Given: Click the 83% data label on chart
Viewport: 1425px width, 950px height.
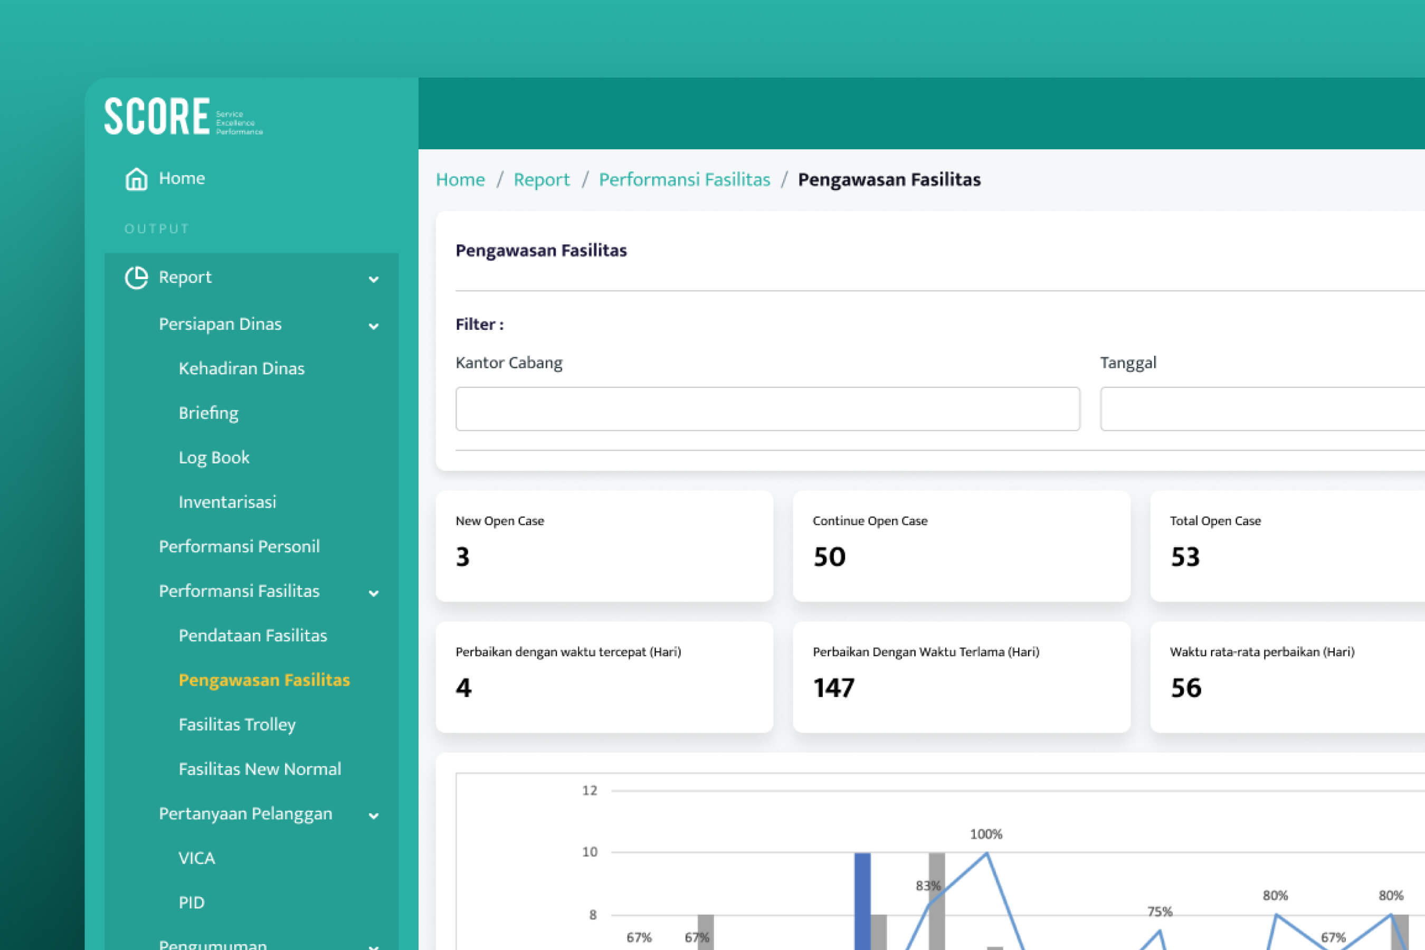Looking at the screenshot, I should pyautogui.click(x=928, y=886).
